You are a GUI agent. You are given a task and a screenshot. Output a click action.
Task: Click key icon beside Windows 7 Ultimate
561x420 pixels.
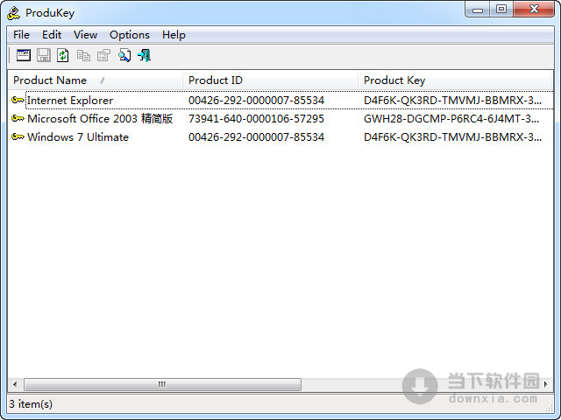coord(18,136)
